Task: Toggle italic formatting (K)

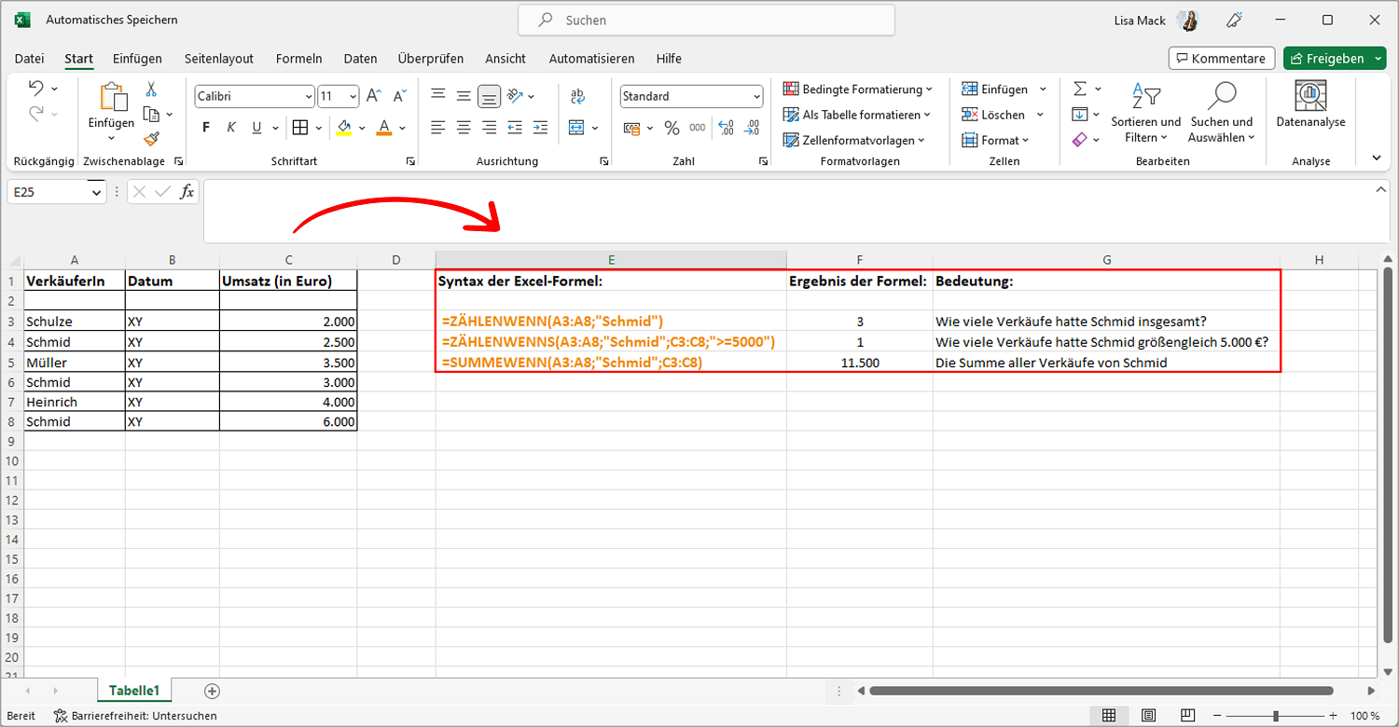Action: point(231,128)
